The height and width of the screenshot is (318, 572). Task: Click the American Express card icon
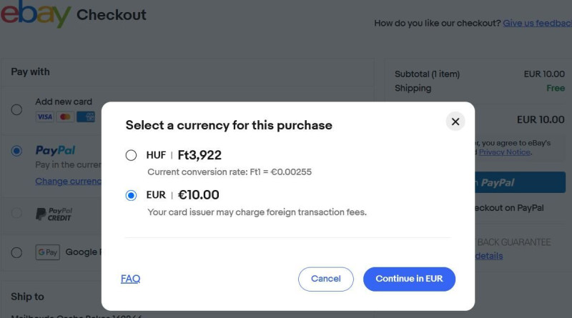86,116
